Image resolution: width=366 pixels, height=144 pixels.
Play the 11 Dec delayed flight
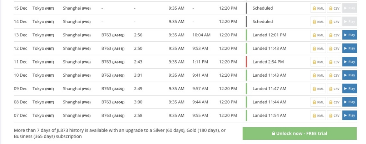(349, 62)
